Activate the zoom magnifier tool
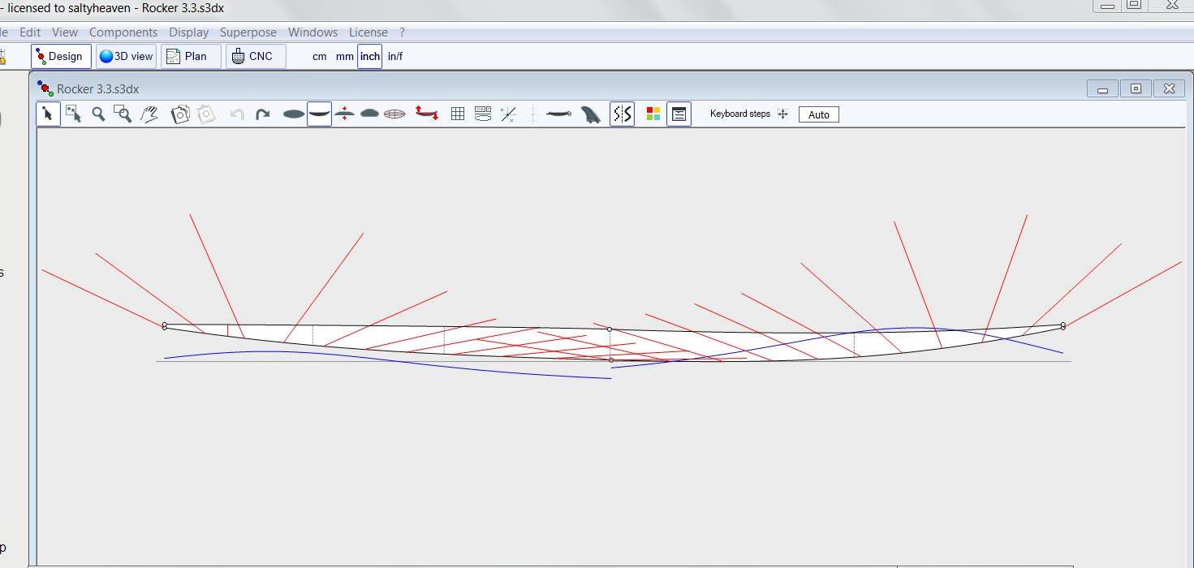The width and height of the screenshot is (1194, 568). [98, 114]
